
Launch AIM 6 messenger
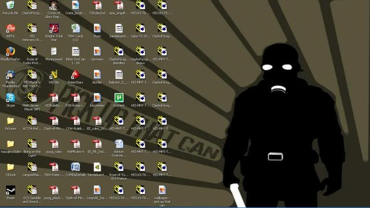(10, 28)
